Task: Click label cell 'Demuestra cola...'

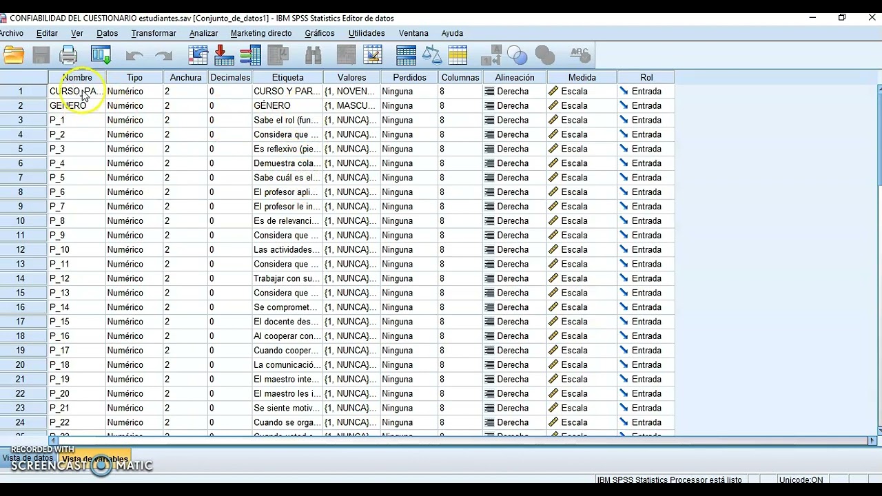Action: coord(287,163)
